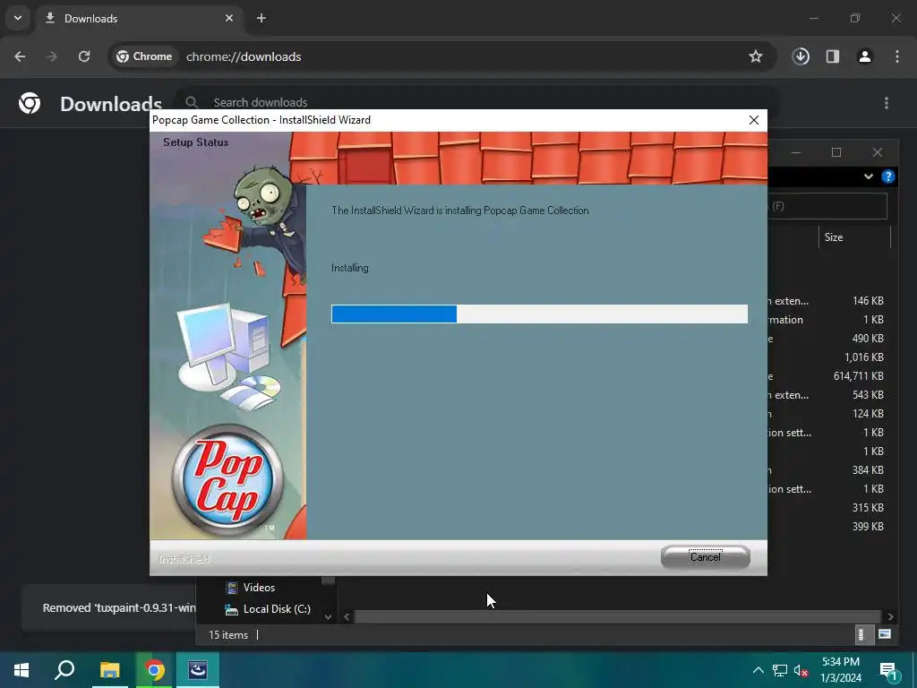Select Videos in Explorer navigation pane
This screenshot has height=688, width=917.
[259, 588]
